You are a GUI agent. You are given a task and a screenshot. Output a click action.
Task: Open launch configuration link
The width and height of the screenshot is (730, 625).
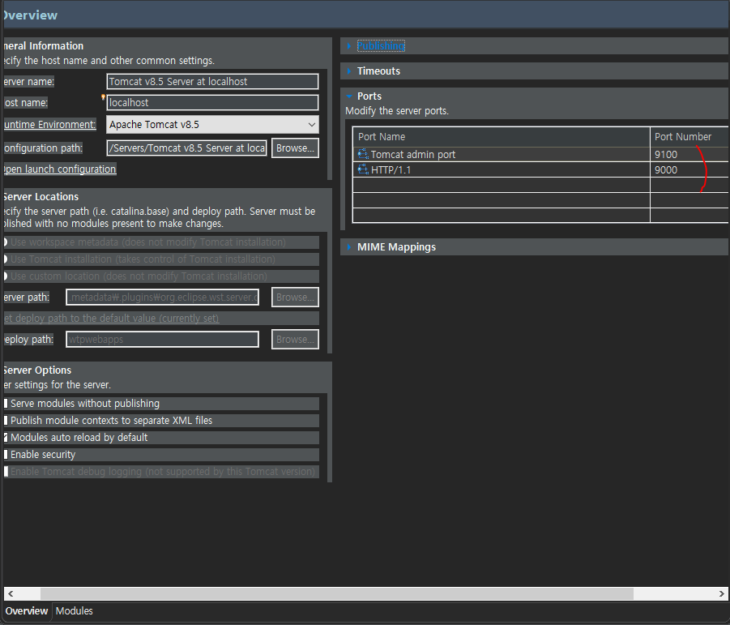pyautogui.click(x=60, y=169)
